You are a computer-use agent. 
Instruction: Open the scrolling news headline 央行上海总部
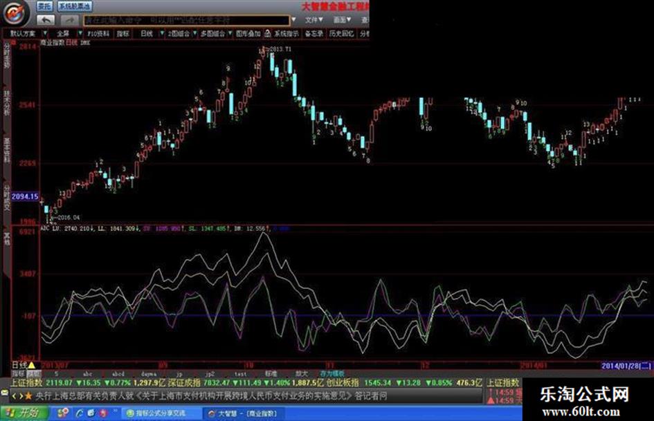coord(210,395)
